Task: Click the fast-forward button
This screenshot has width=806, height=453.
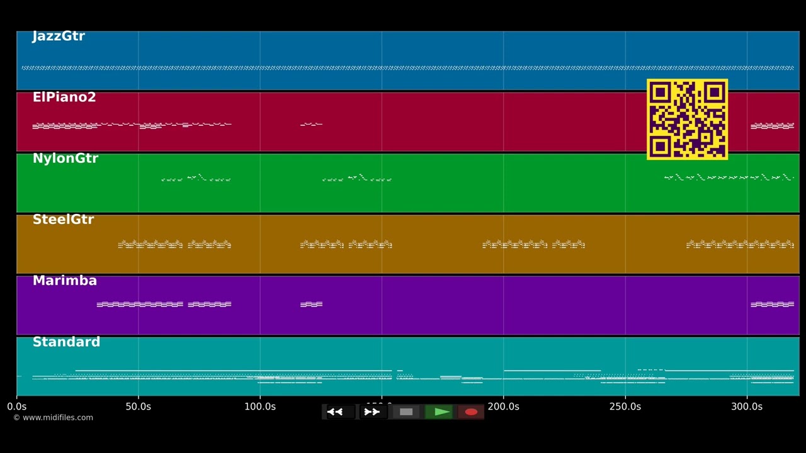Action: coord(372,412)
